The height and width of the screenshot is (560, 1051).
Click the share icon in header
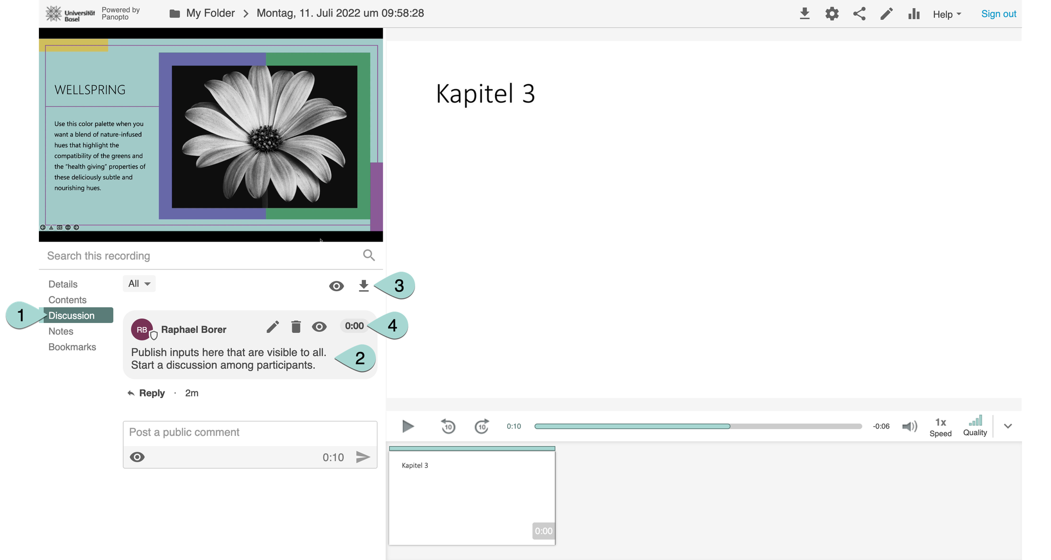[x=859, y=14]
